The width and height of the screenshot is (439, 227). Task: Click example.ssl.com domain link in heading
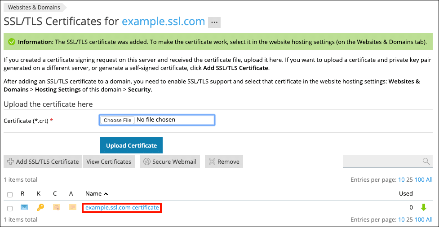[x=164, y=22]
